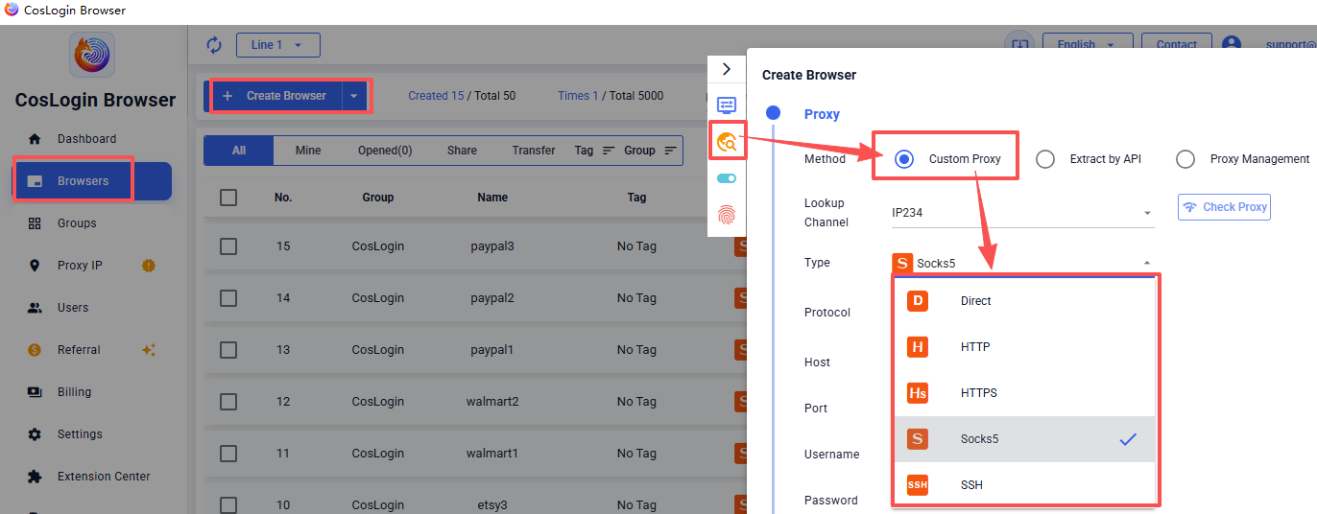
Task: Choose SSH from the Type list
Action: 1024,484
